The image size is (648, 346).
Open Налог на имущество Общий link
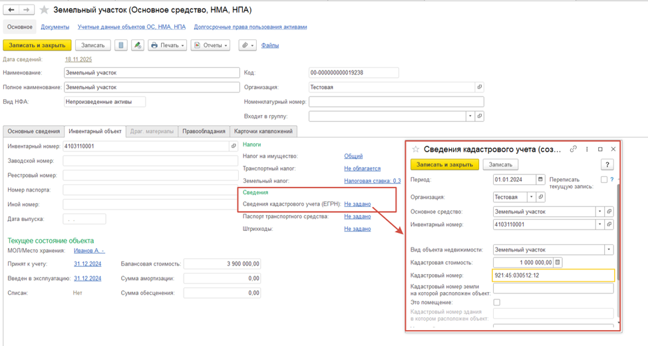(x=353, y=156)
